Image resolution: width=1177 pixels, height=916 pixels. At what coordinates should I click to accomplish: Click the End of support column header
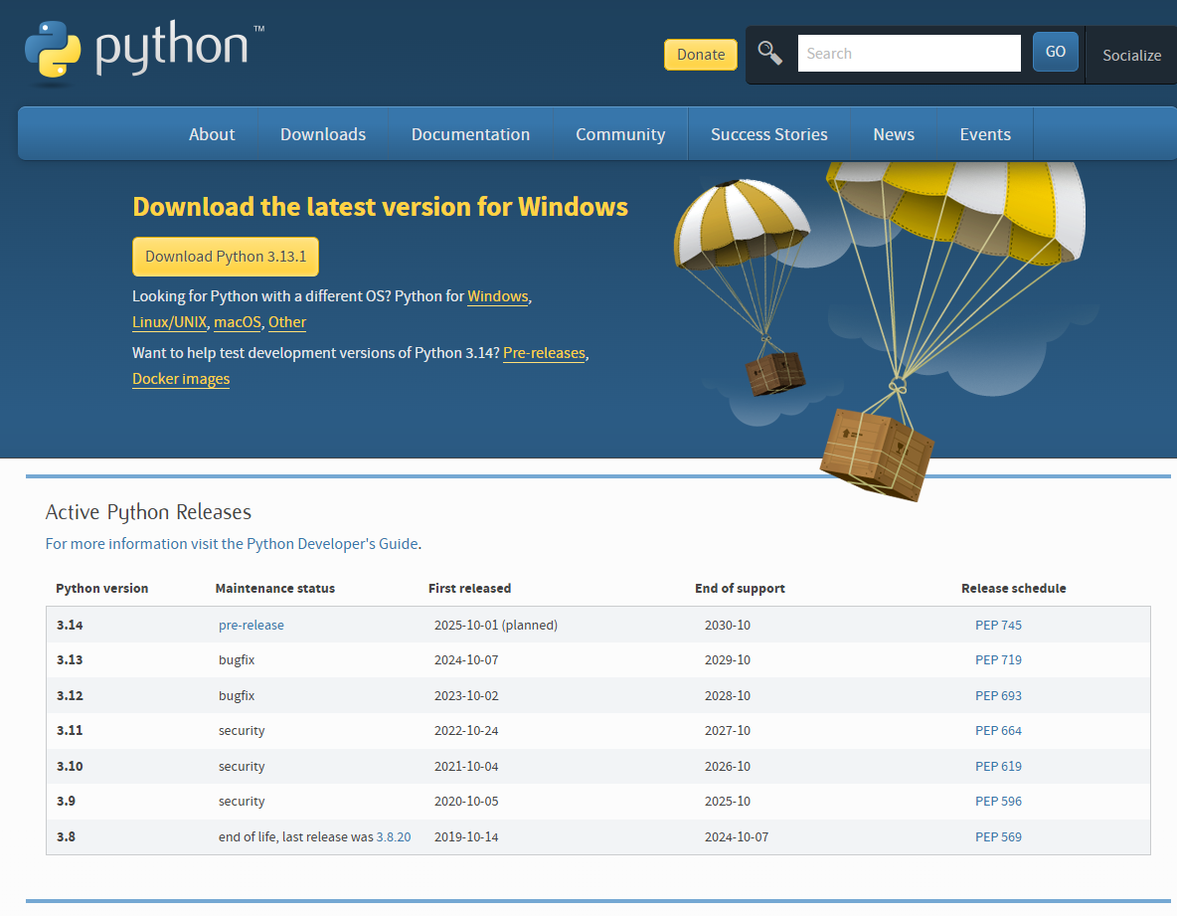click(x=740, y=589)
